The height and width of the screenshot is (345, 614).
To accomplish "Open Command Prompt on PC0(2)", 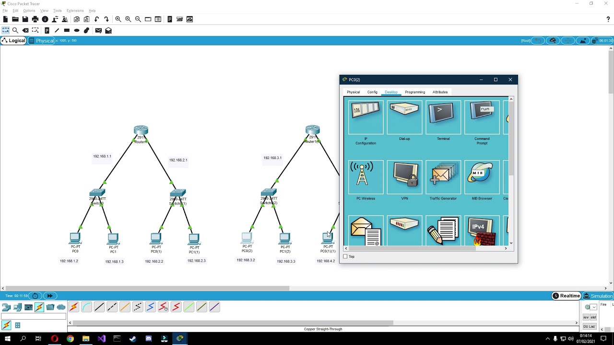I will 482,117.
